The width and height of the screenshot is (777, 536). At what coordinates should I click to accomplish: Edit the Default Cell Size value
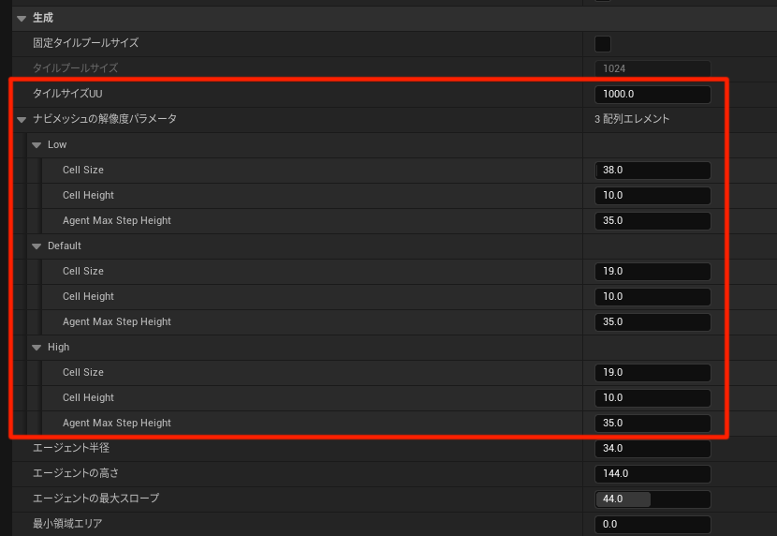click(652, 271)
